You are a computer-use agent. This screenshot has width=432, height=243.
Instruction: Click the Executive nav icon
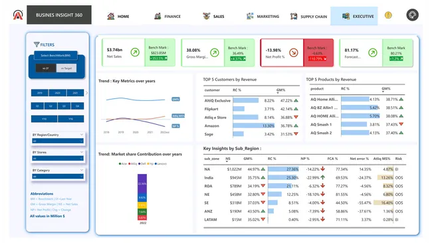coord(346,16)
